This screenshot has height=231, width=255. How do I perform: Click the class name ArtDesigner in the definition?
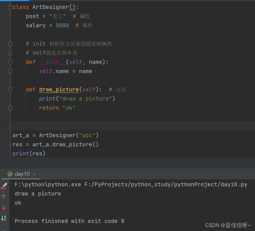point(51,7)
